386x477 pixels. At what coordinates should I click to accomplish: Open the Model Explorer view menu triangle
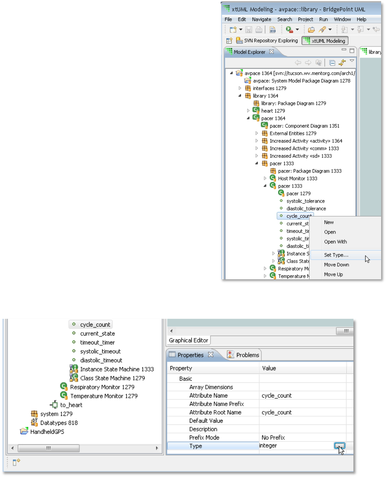pyautogui.click(x=352, y=61)
